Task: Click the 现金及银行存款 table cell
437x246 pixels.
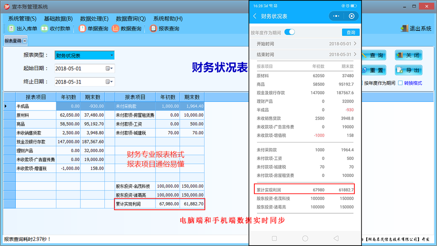Action: 36,142
